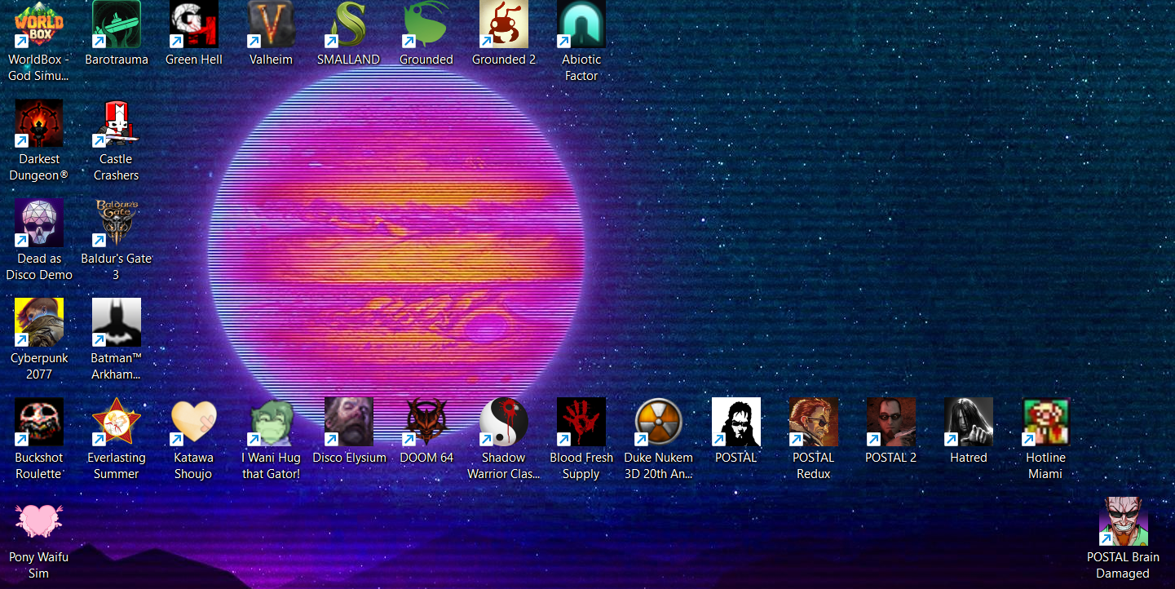Click the Hatred game shortcut
Viewport: 1175px width, 589px height.
969,423
